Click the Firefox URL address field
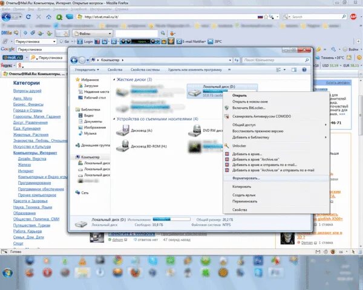The width and height of the screenshot is (363, 290). [x=170, y=17]
